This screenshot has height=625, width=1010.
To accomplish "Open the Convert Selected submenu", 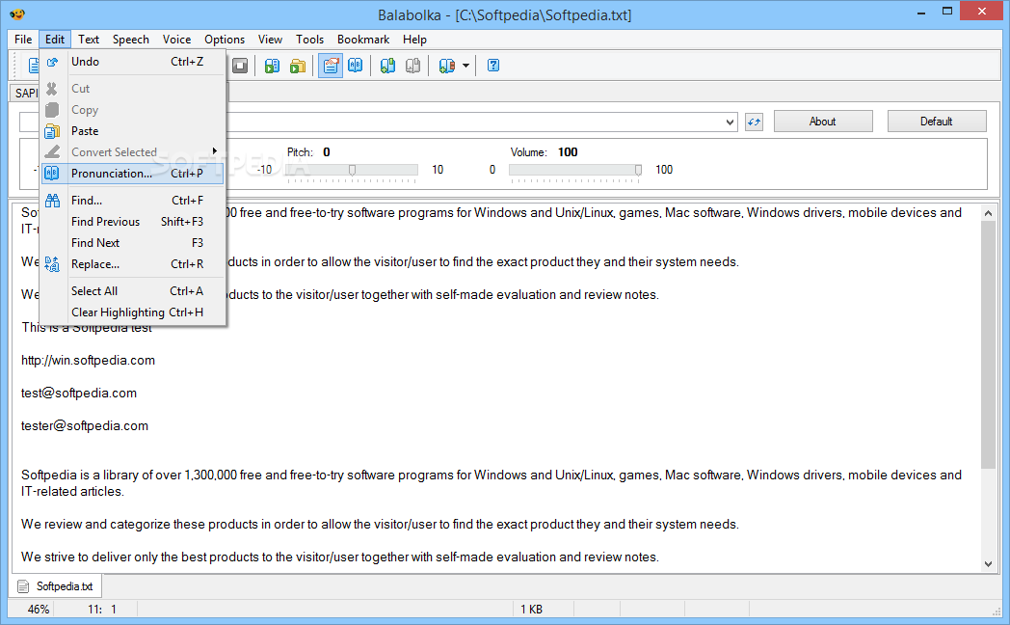I will point(133,152).
